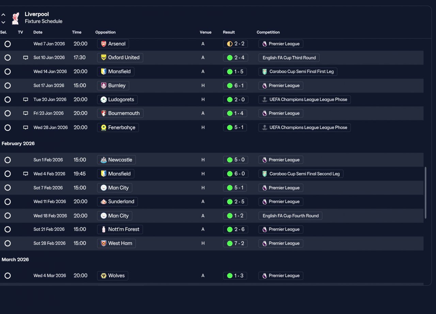Image resolution: width=436 pixels, height=314 pixels.
Task: Click the Newcastle club badge
Action: pos(104,160)
